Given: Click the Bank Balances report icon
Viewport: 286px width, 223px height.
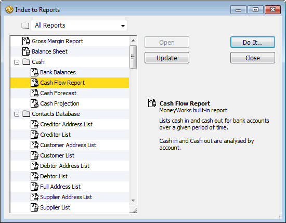Looking at the screenshot, I should click(x=34, y=72).
